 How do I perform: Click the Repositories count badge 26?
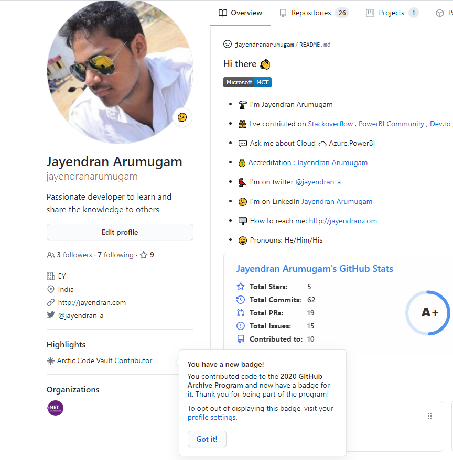coord(342,13)
